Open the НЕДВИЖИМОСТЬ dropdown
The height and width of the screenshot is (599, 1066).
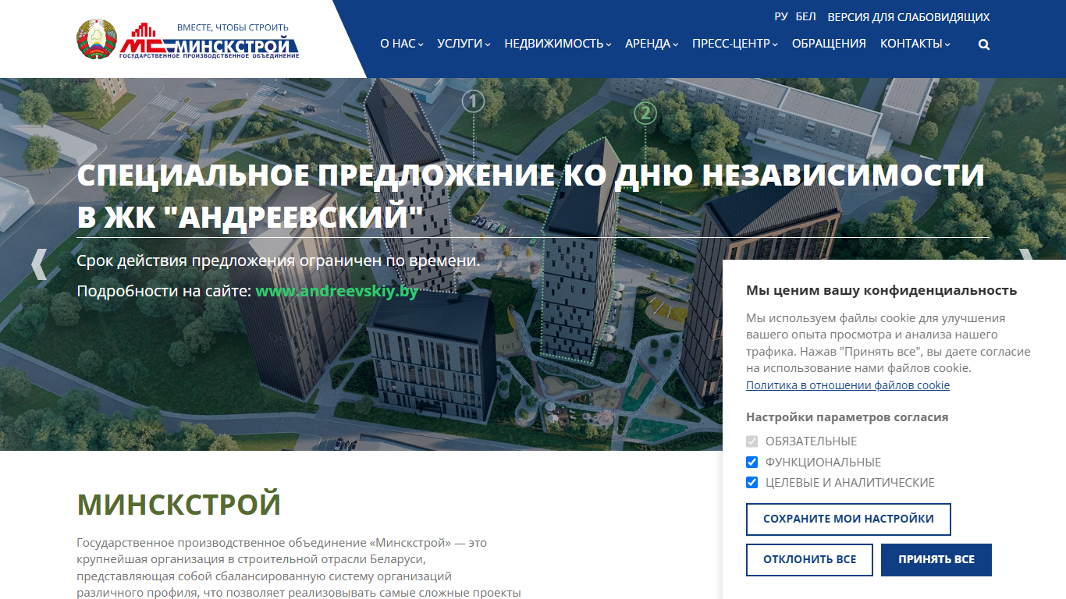pos(558,44)
